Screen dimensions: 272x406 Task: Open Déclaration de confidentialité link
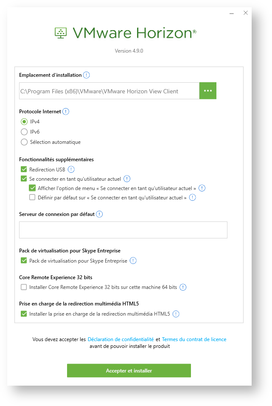(121, 339)
